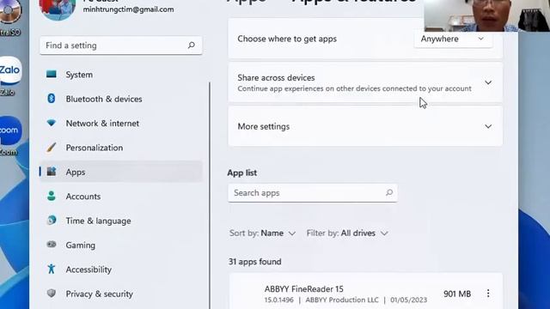Click the Accessibility figure icon

click(x=52, y=269)
